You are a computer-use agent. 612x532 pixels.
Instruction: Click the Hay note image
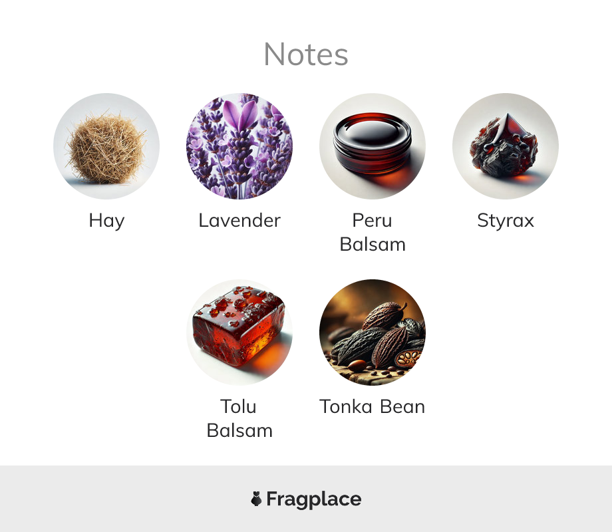(x=106, y=146)
